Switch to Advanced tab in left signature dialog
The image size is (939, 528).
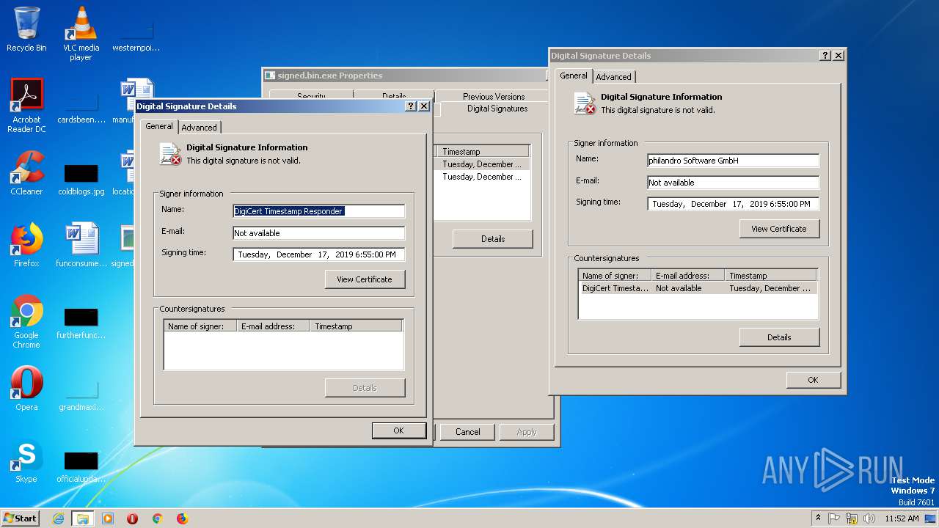[200, 127]
